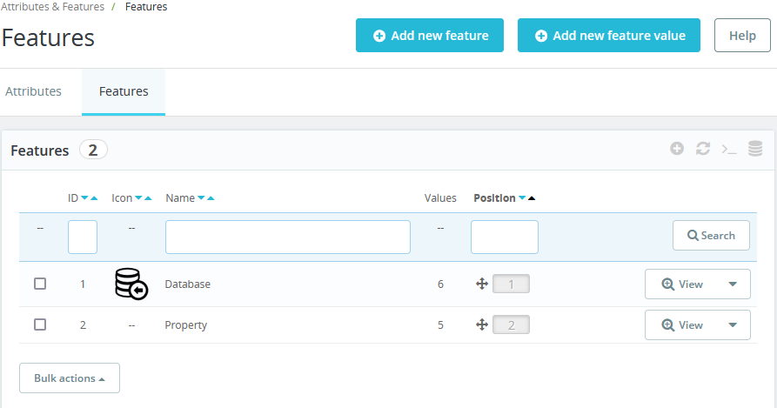The width and height of the screenshot is (777, 408).
Task: Open the Bulk actions menu
Action: pos(70,378)
